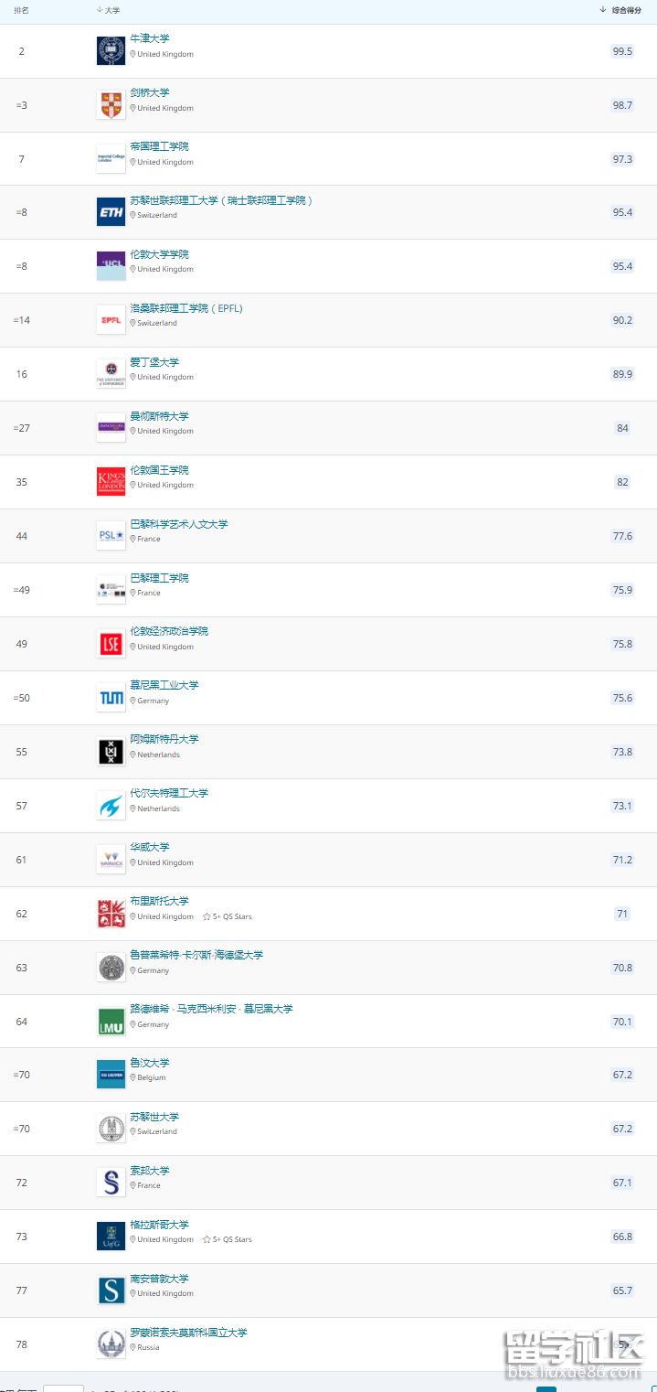Image resolution: width=657 pixels, height=1392 pixels.
Task: Click the UCL logo
Action: (x=111, y=266)
